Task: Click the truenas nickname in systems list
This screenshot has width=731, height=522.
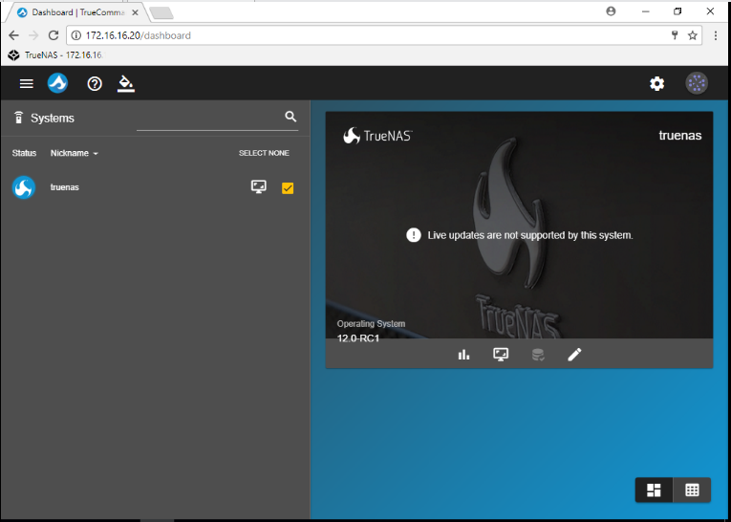Action: click(64, 187)
